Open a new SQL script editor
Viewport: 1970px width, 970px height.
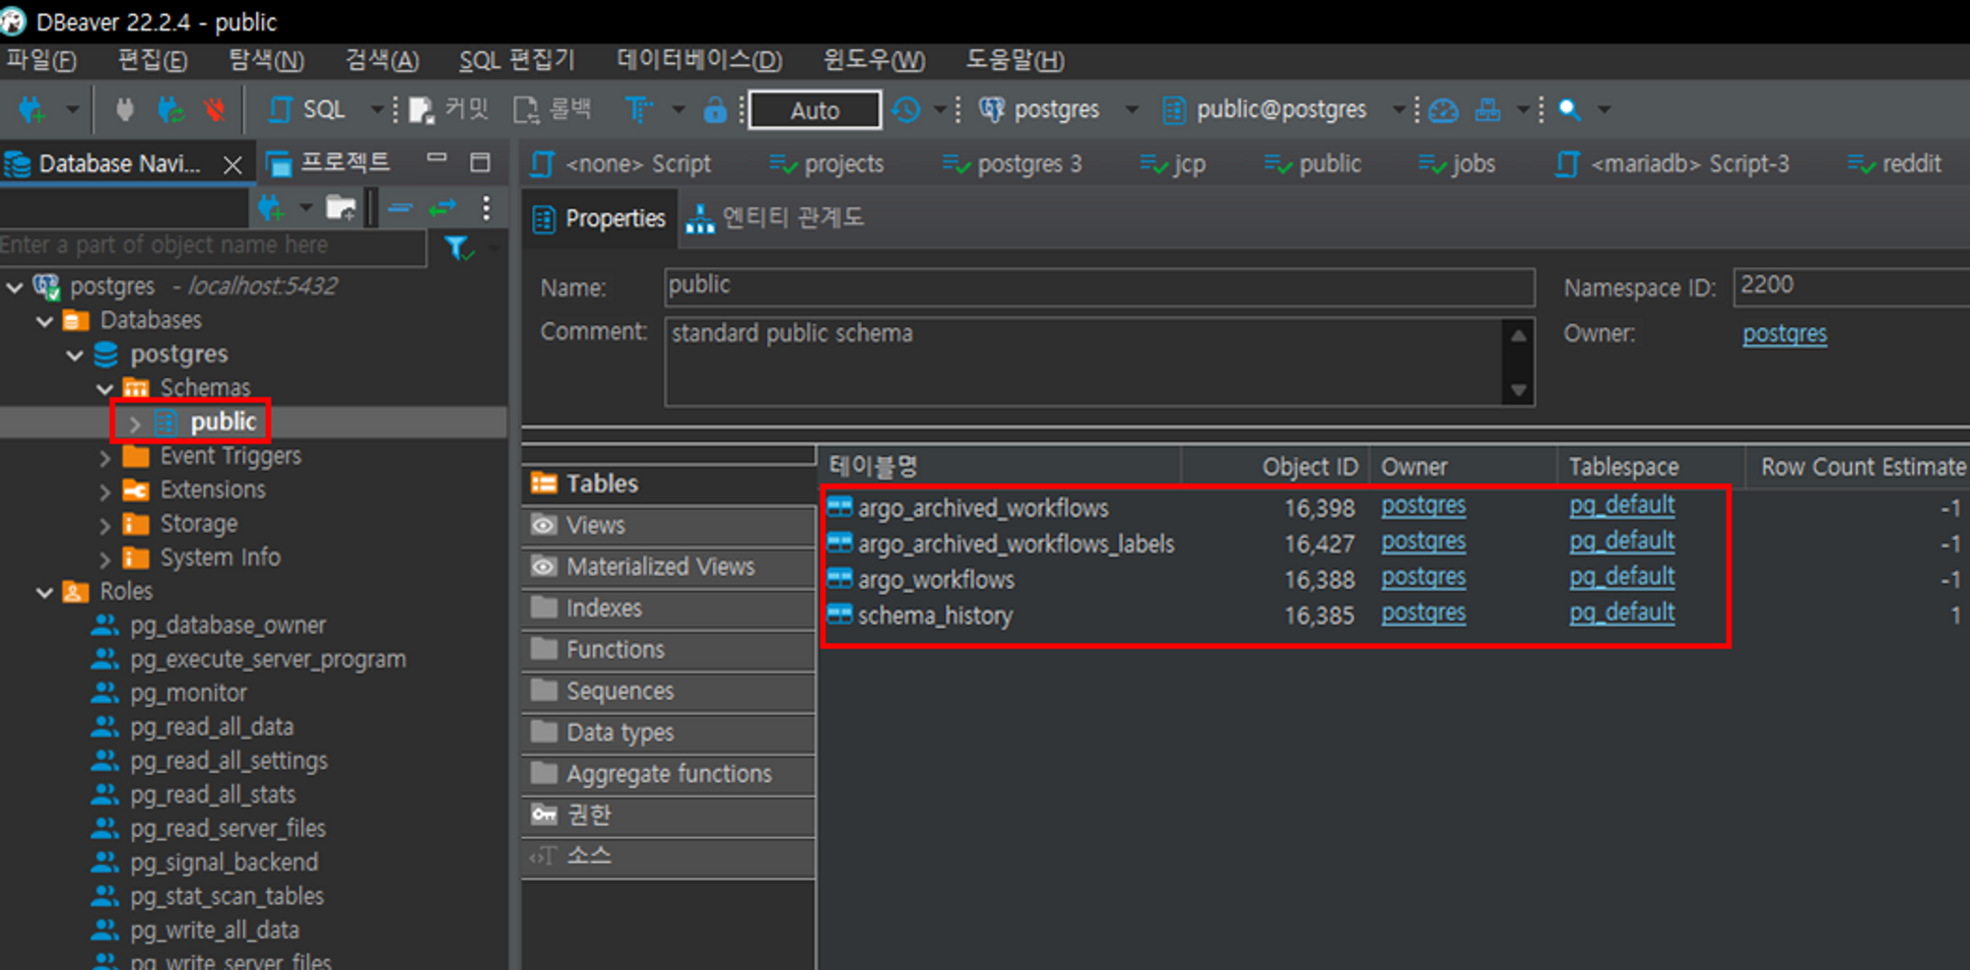click(x=306, y=109)
